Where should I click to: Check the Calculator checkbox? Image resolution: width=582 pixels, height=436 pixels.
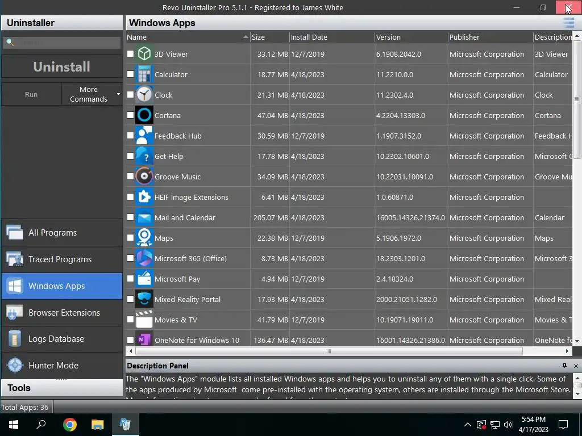tap(130, 74)
